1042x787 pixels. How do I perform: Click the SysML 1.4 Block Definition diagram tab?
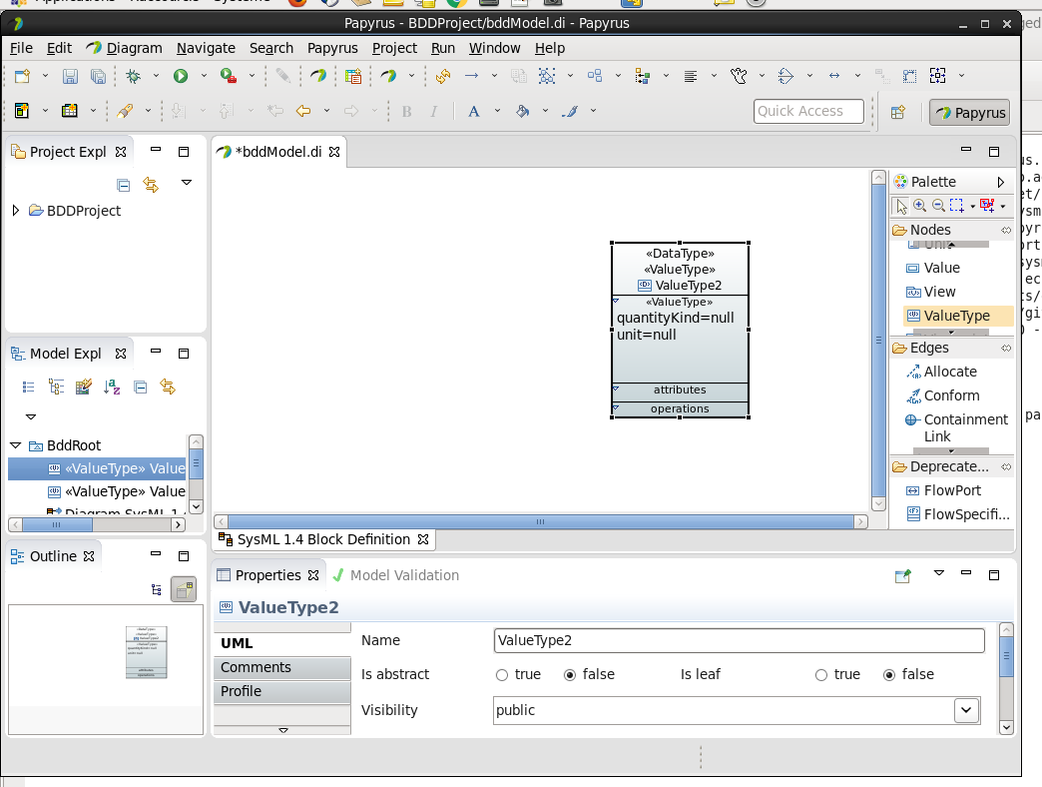tap(323, 539)
